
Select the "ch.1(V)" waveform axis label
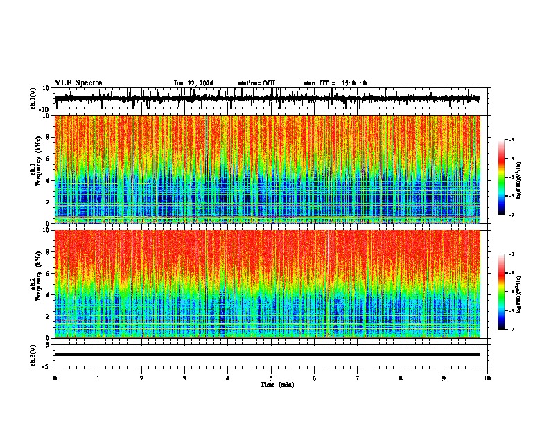click(x=33, y=98)
